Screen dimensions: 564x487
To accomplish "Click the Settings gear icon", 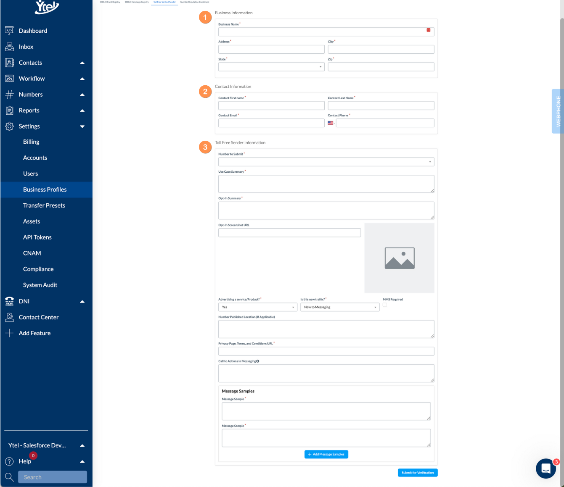I will pos(9,126).
